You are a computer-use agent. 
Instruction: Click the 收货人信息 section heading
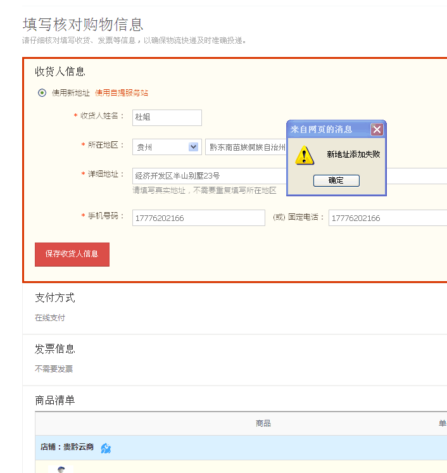[60, 72]
